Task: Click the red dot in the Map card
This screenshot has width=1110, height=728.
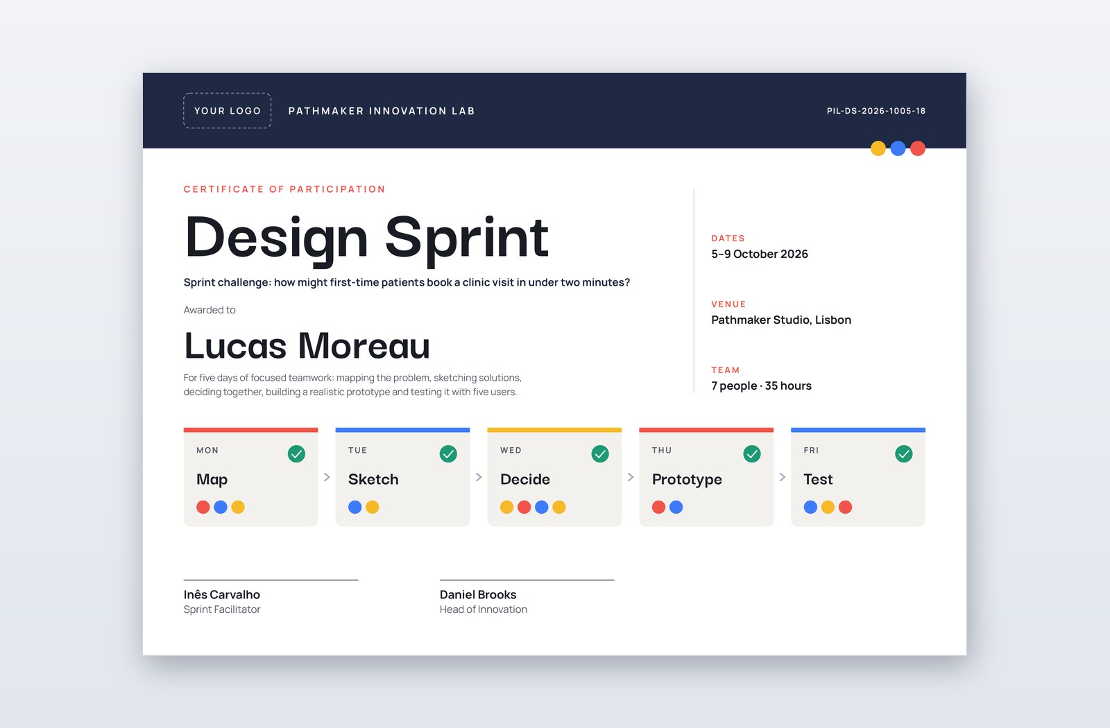Action: [203, 508]
